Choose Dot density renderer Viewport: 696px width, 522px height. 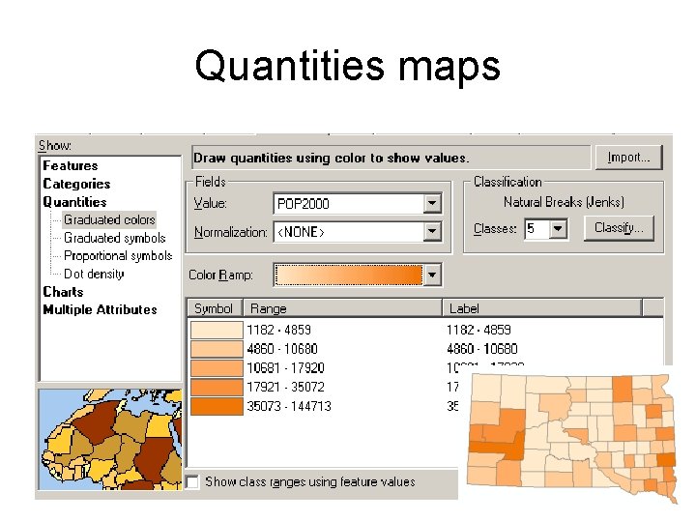point(94,274)
